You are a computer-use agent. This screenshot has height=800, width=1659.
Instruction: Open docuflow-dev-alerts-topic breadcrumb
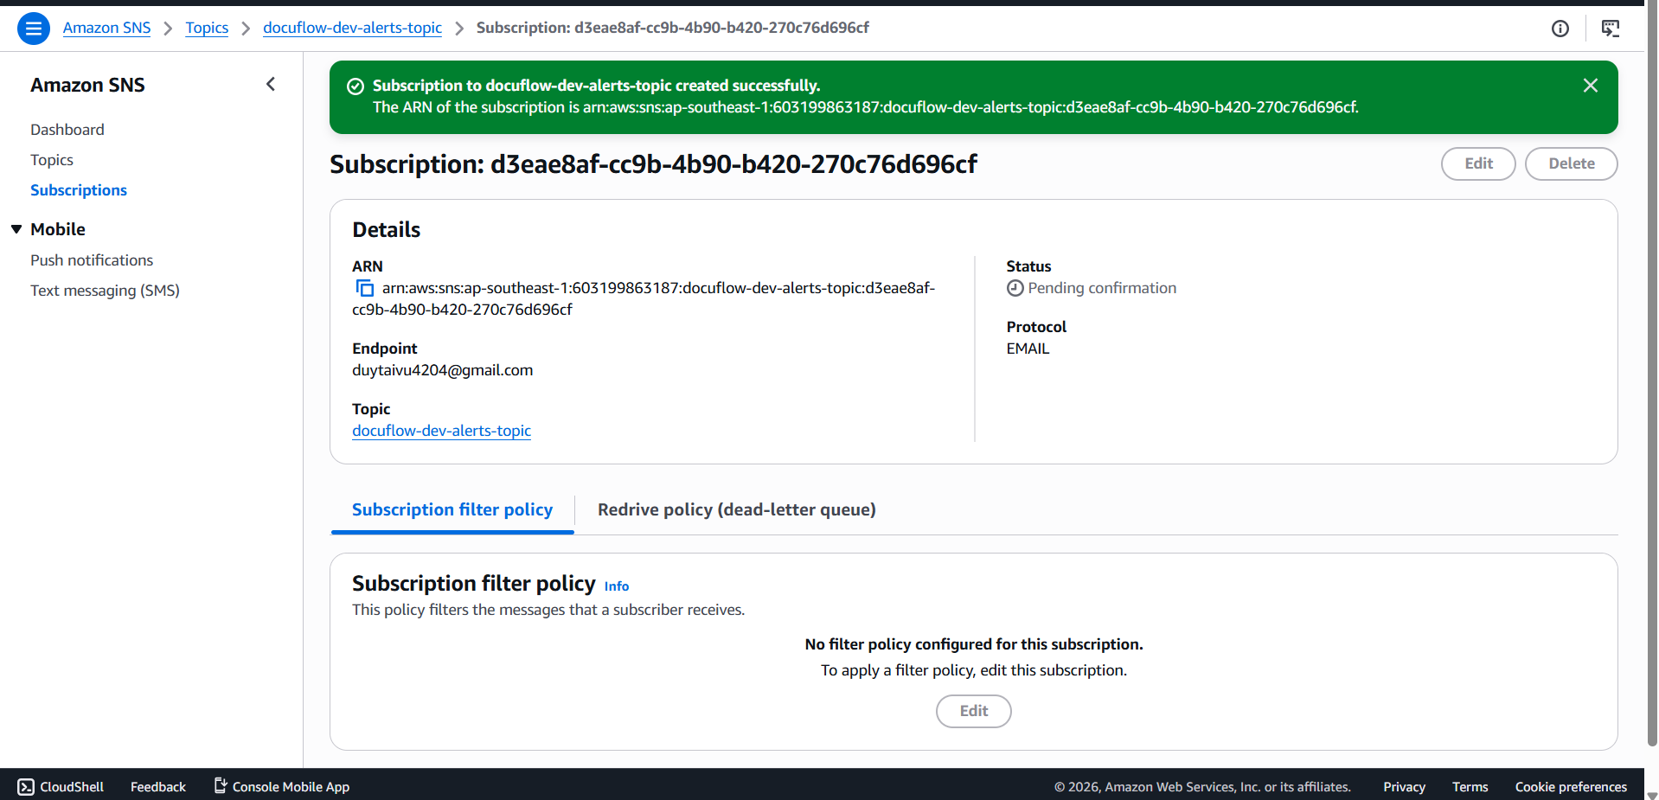point(352,28)
